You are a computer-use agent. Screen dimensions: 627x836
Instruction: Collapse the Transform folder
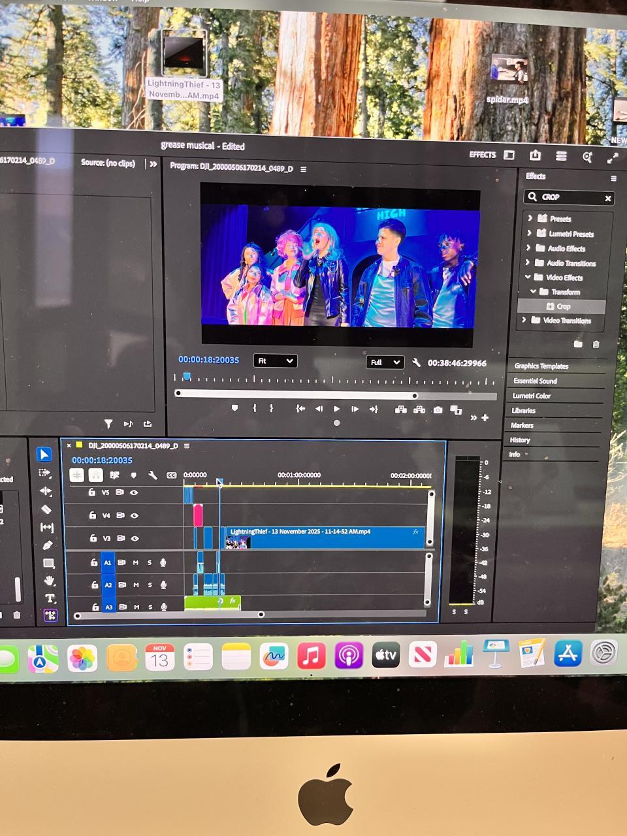point(534,291)
